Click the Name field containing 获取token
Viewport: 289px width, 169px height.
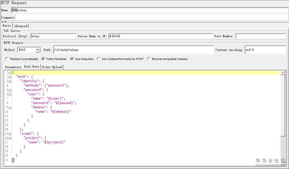pos(150,10)
